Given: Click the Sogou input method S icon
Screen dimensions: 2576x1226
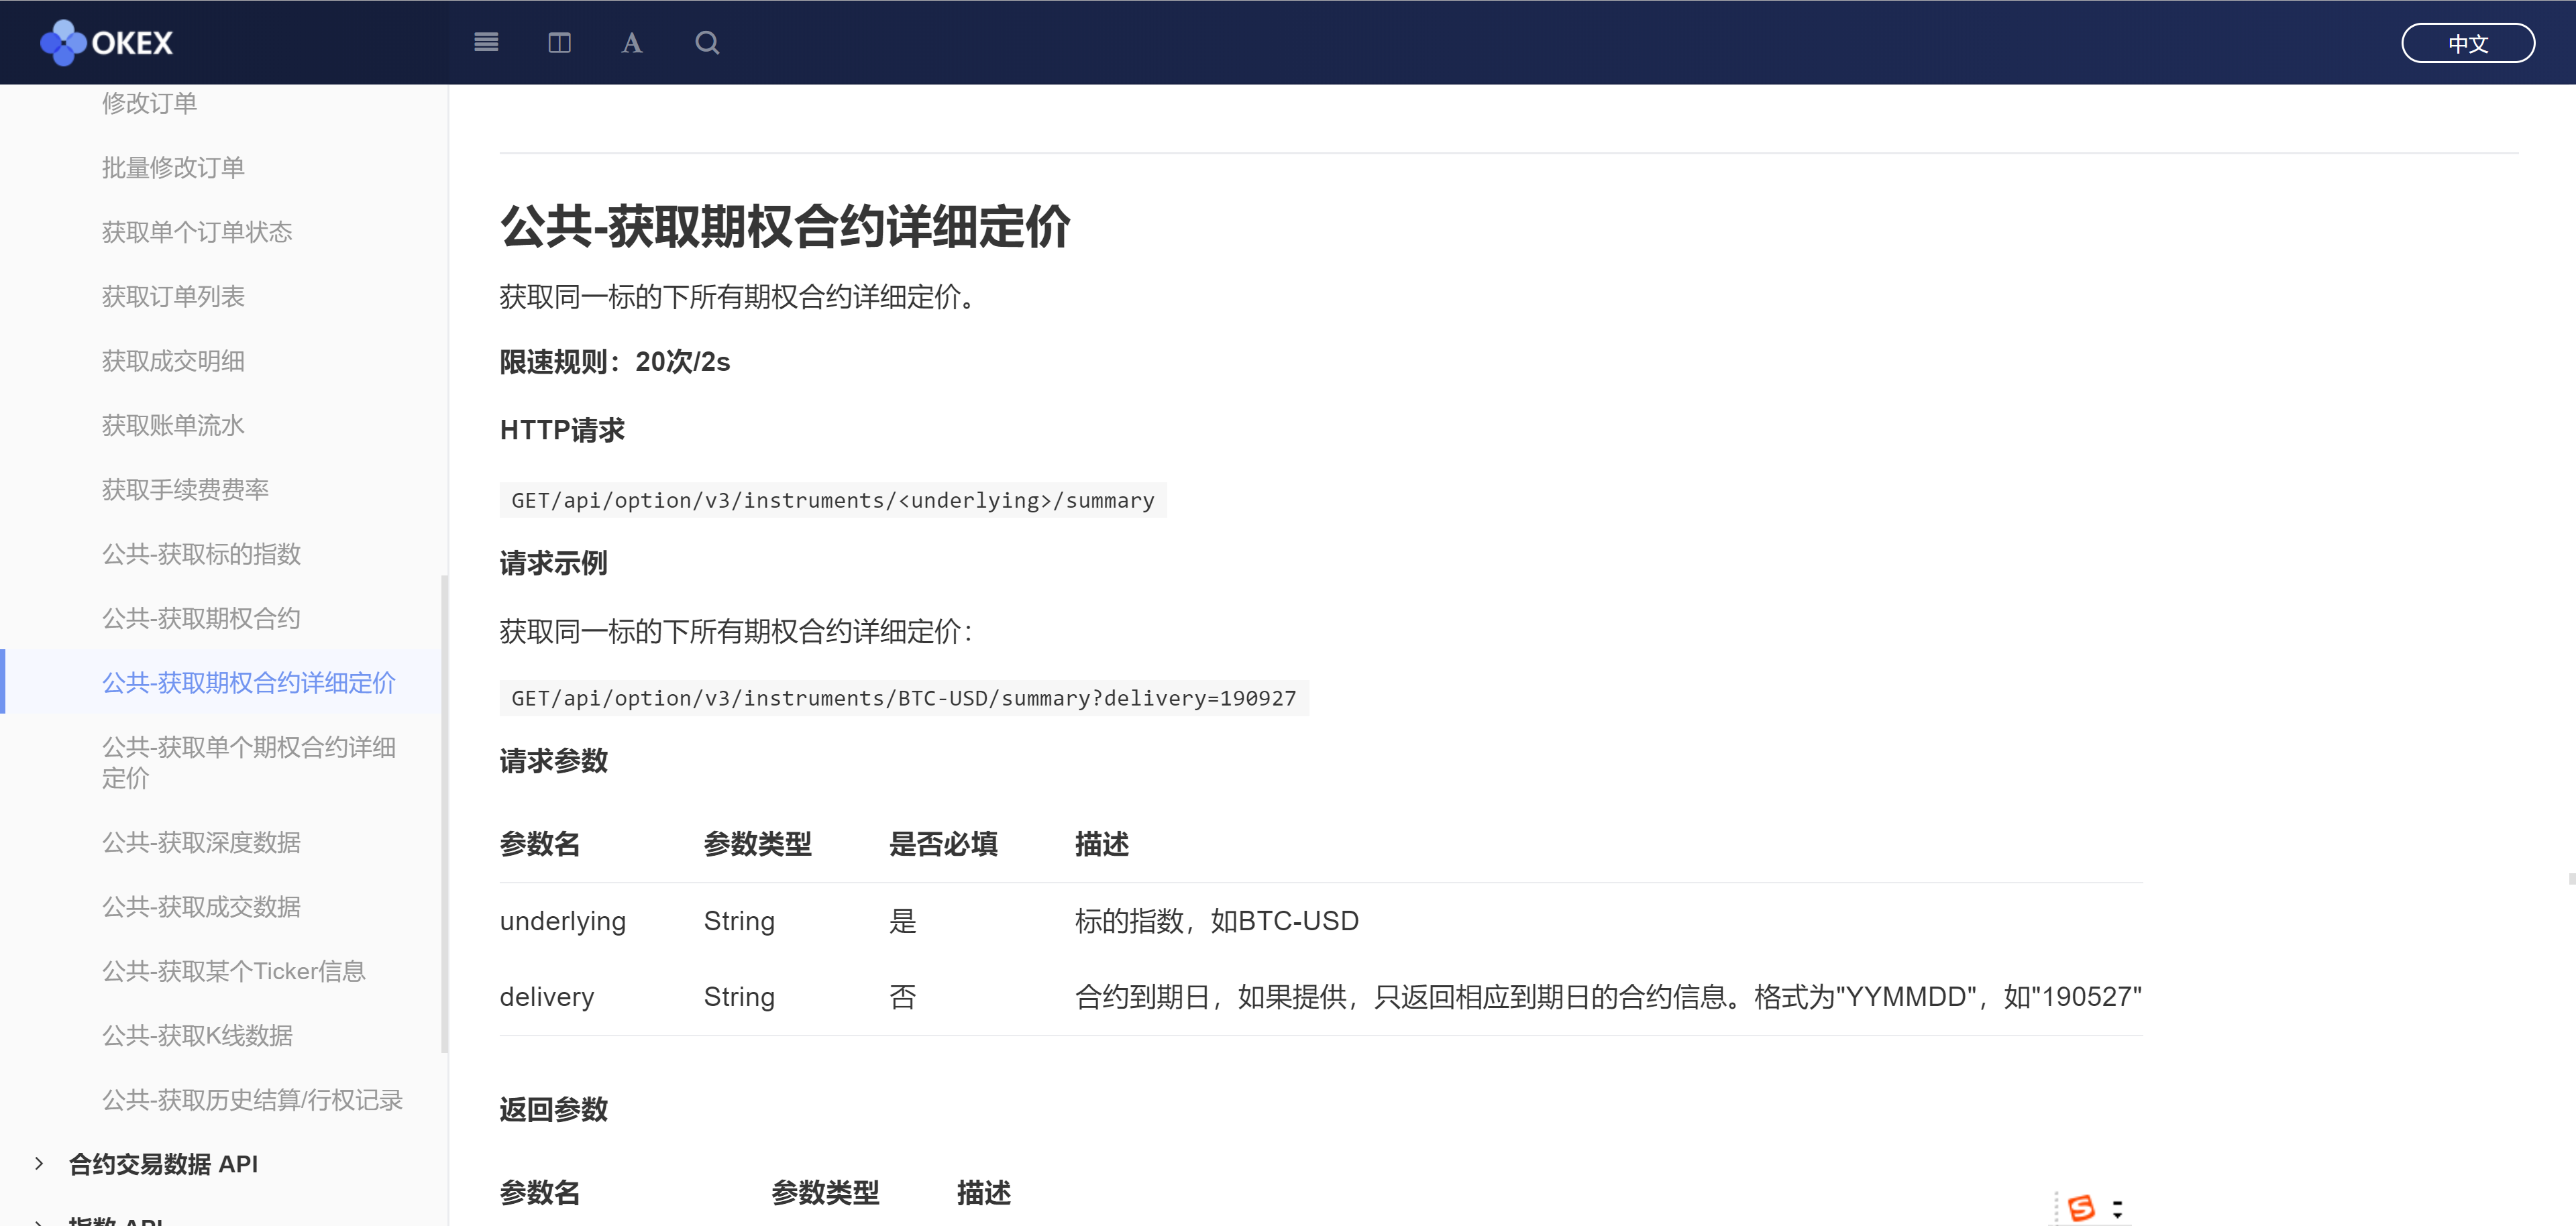Looking at the screenshot, I should [x=2081, y=1208].
